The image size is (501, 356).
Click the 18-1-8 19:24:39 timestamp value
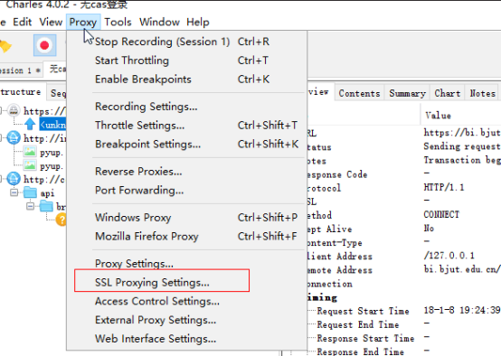point(462,310)
